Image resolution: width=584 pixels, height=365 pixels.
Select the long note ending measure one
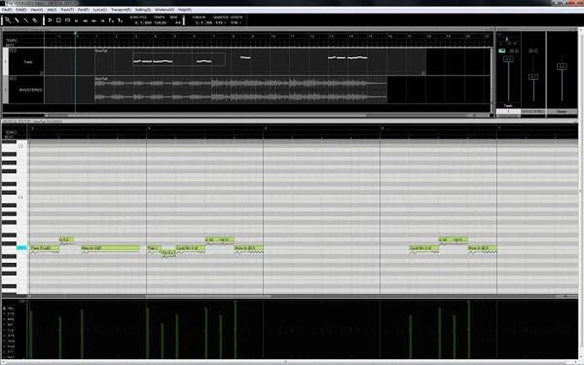(110, 248)
